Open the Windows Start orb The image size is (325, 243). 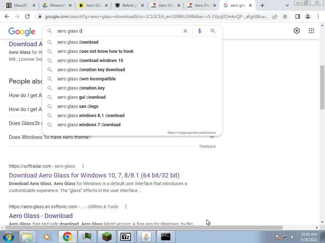coord(8,237)
